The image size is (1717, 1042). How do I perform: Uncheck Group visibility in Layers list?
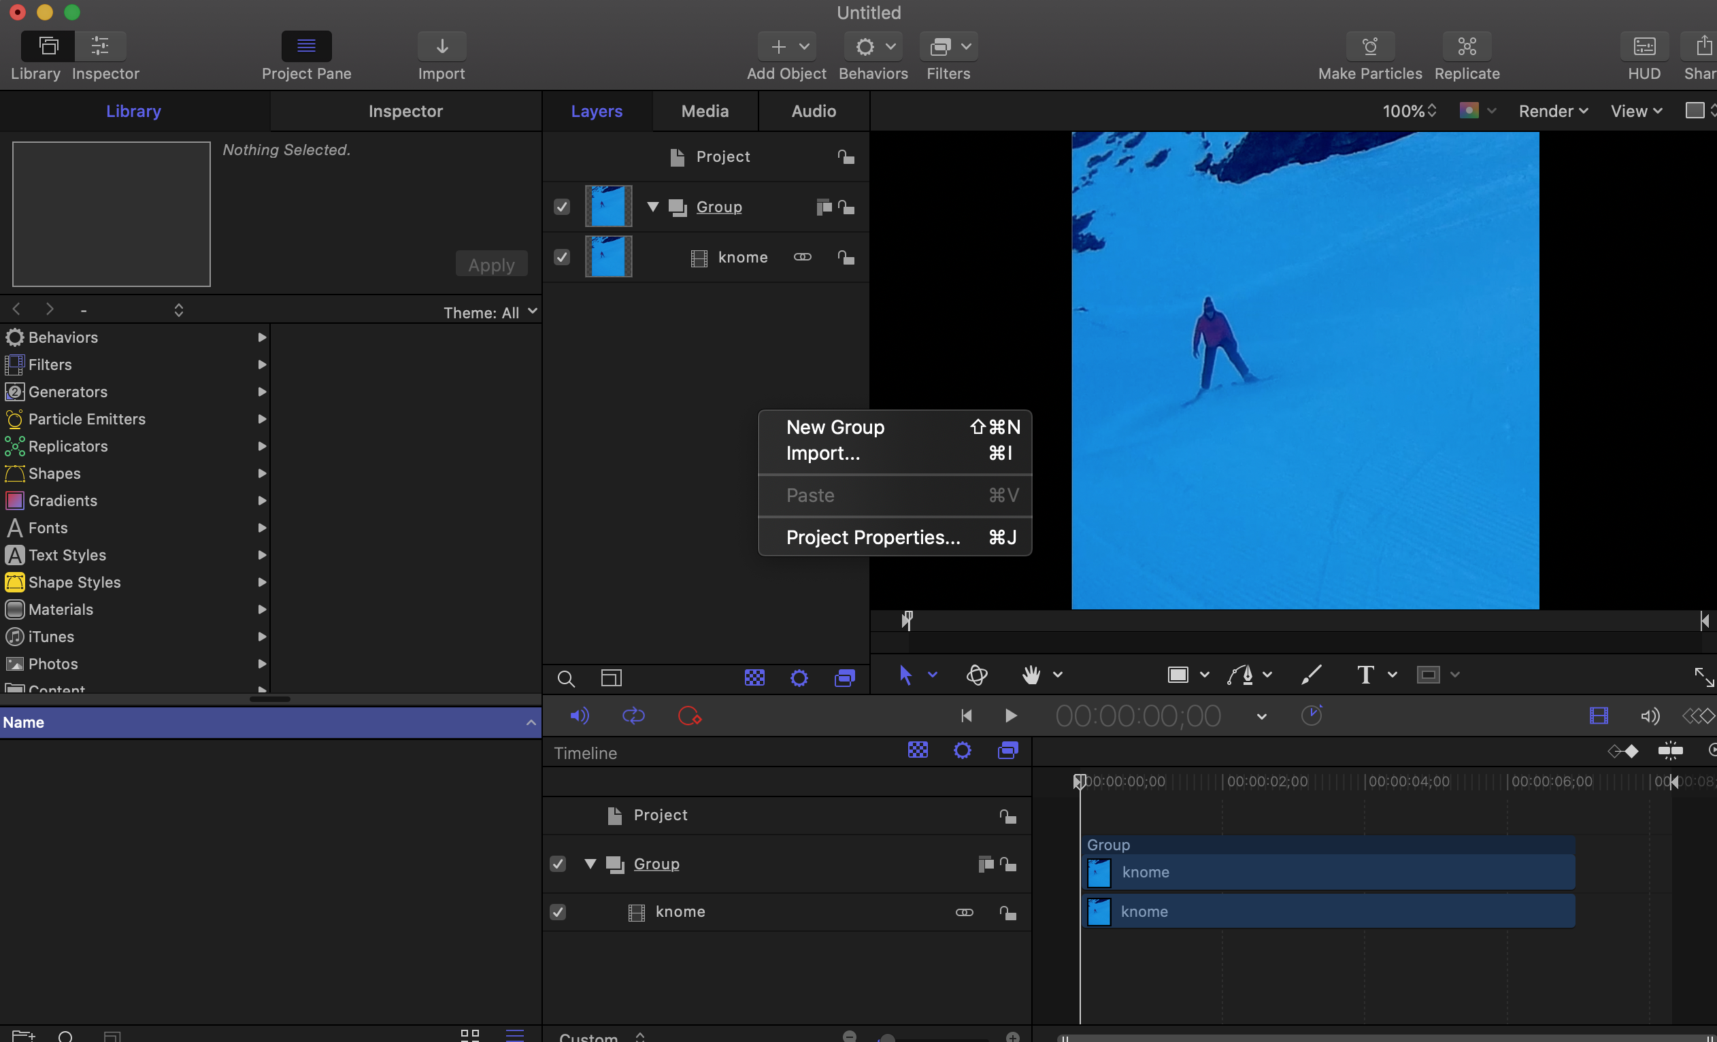pyautogui.click(x=562, y=207)
